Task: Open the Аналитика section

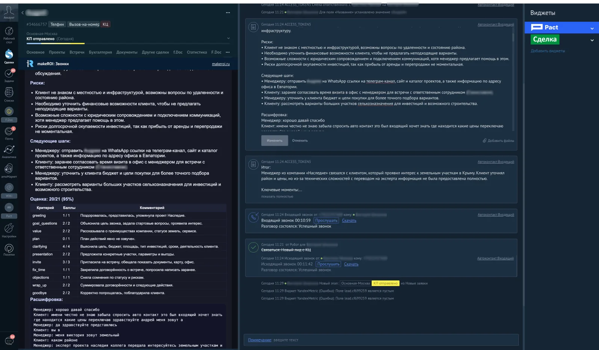Action: (x=9, y=152)
